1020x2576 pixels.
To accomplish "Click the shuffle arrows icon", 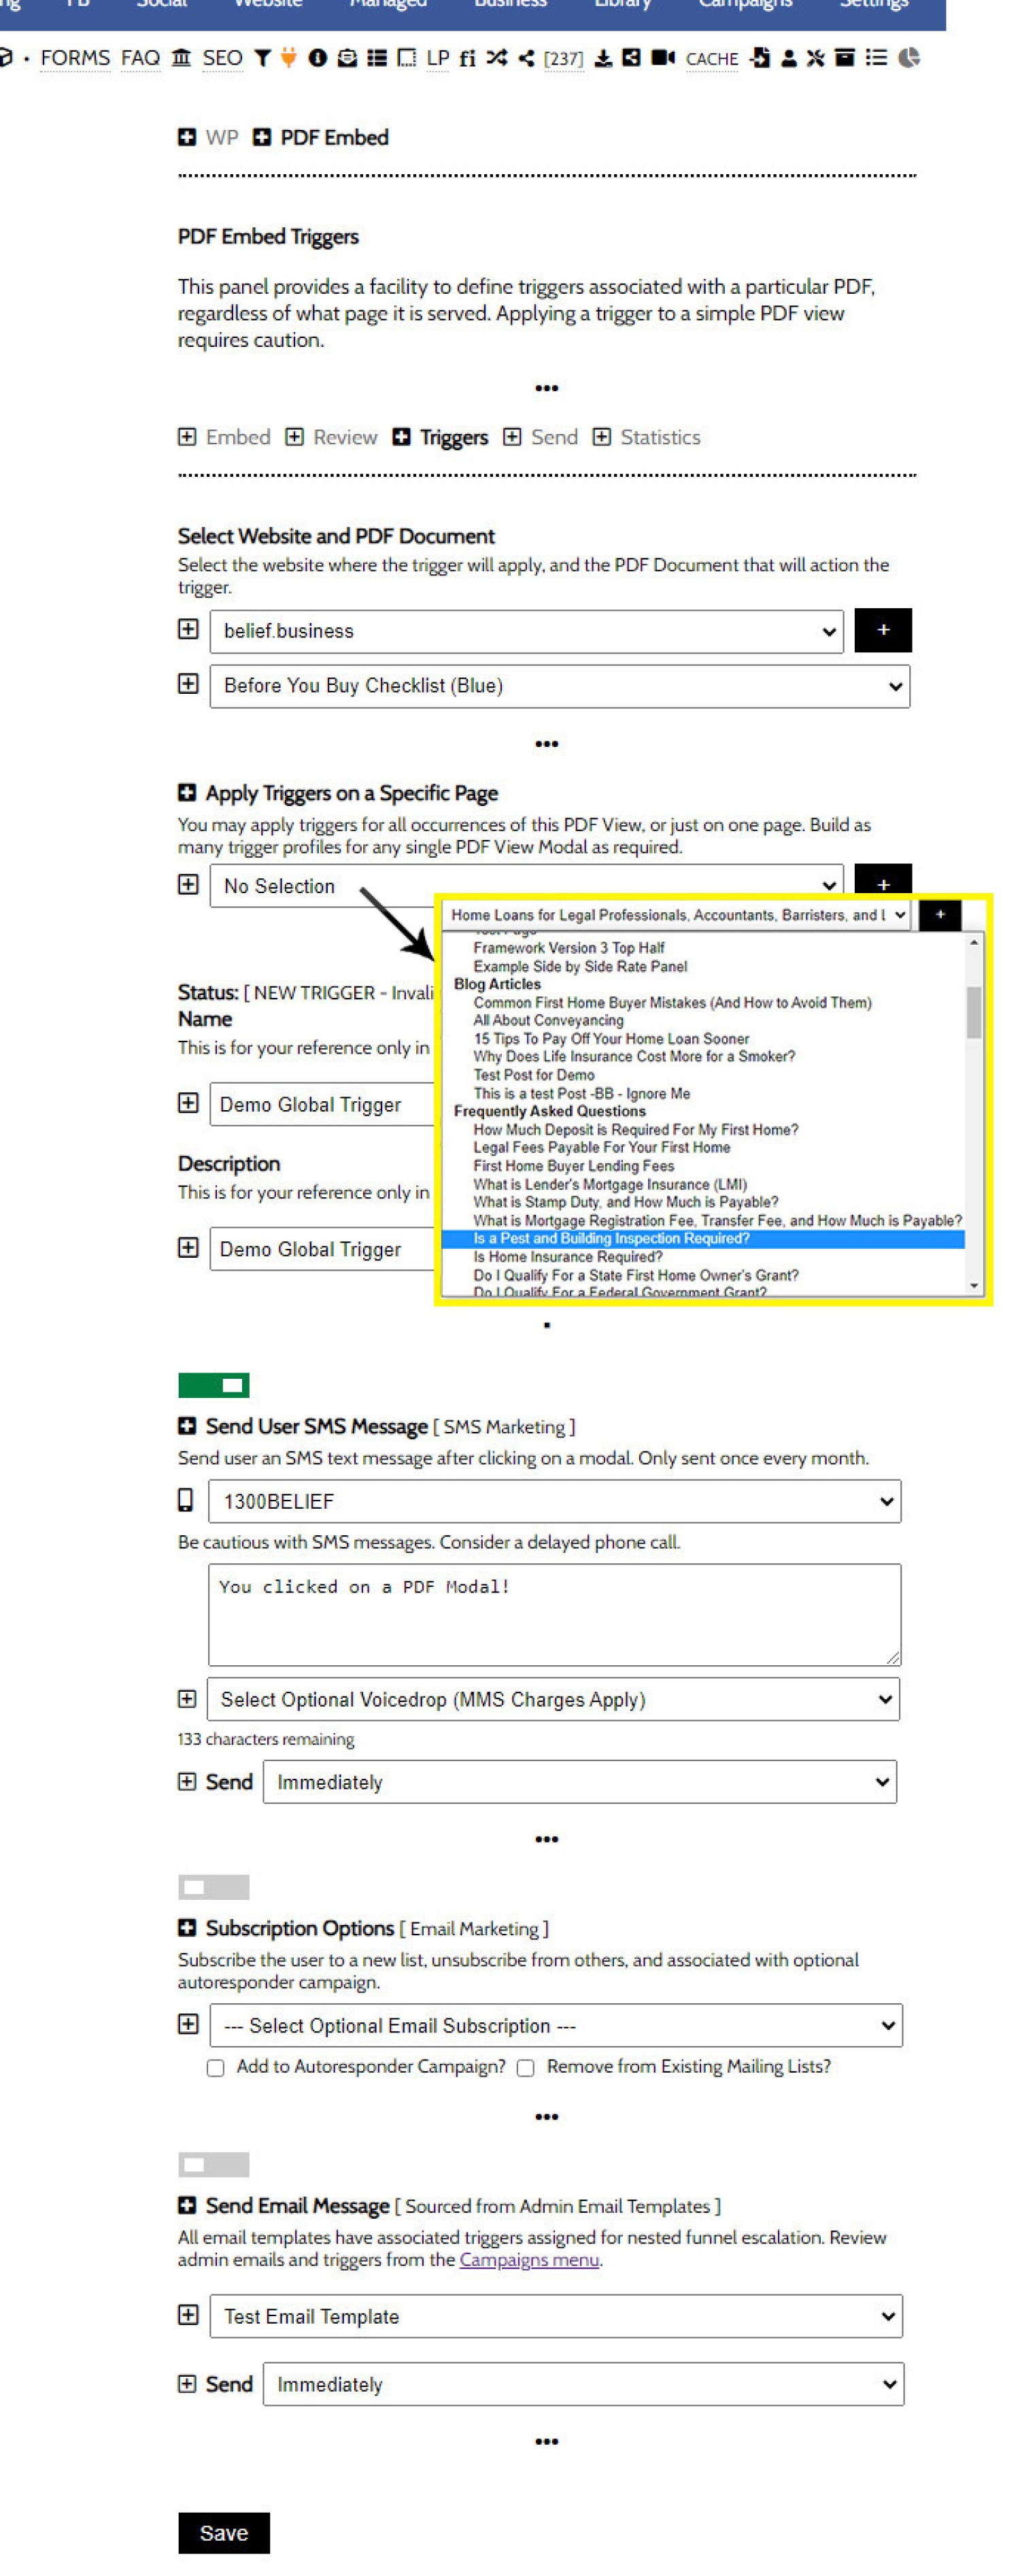I will point(496,58).
